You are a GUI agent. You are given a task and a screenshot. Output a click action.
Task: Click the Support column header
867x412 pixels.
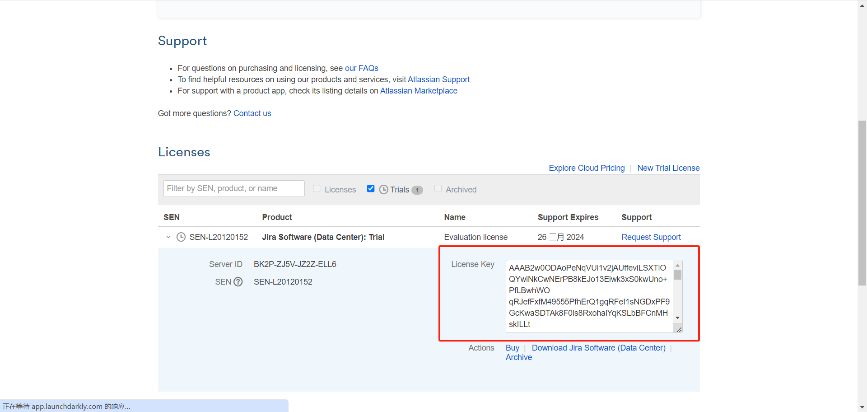[637, 217]
